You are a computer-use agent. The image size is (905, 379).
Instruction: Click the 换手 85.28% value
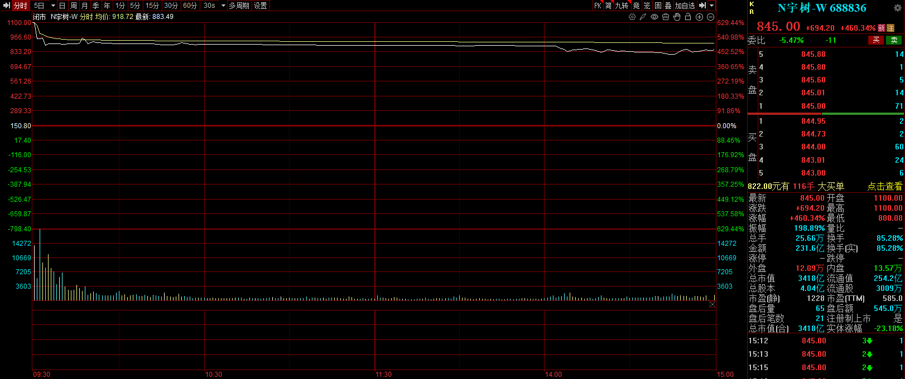coord(889,238)
